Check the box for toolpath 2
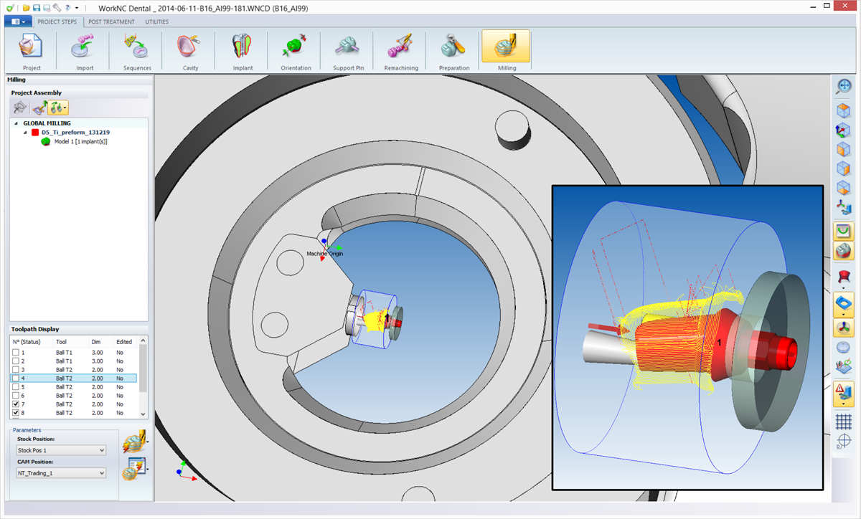 (16, 361)
